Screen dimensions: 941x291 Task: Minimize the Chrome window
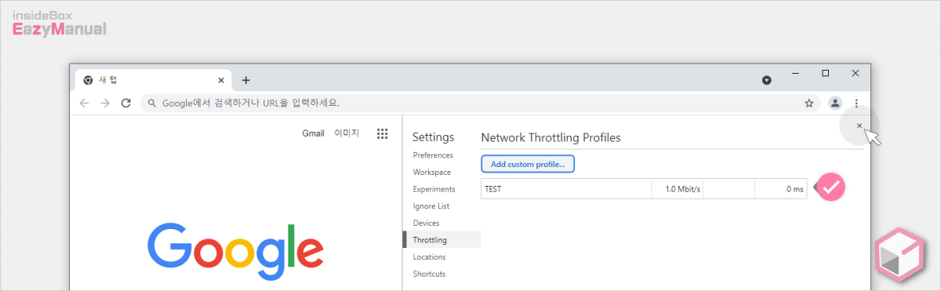tap(796, 74)
